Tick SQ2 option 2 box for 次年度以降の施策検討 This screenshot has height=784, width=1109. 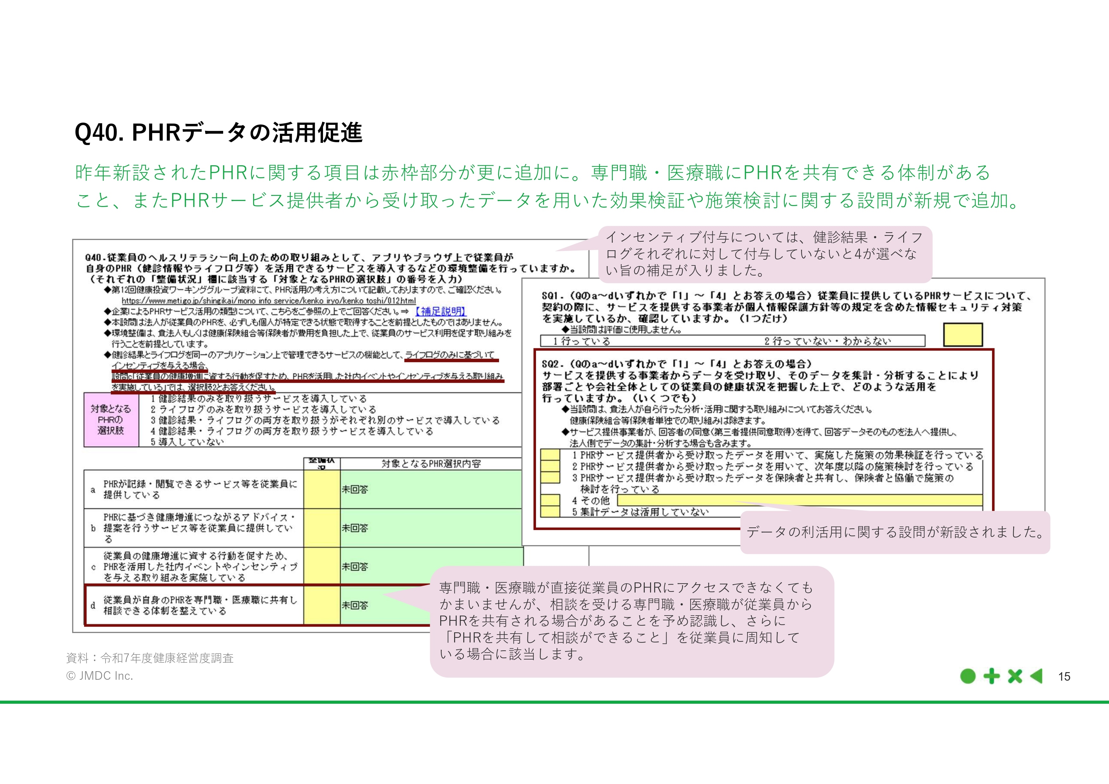coord(550,466)
